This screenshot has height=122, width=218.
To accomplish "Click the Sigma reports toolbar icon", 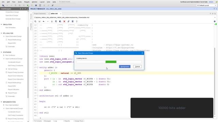I will click(40, 5).
